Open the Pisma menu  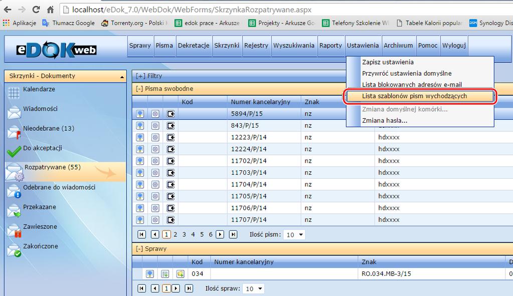tap(164, 46)
